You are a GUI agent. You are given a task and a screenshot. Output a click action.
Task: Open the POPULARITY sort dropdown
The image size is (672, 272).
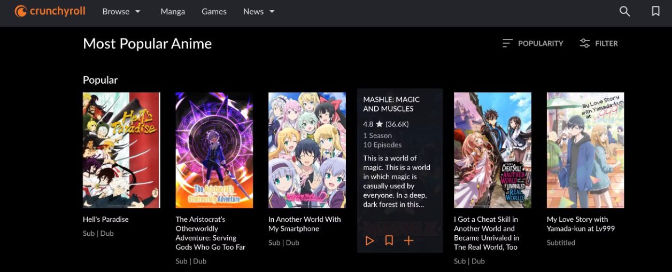[540, 43]
